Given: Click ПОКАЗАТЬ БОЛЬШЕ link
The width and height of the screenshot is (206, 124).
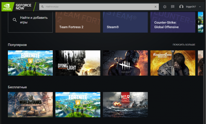Looking at the screenshot, I should point(184,45).
